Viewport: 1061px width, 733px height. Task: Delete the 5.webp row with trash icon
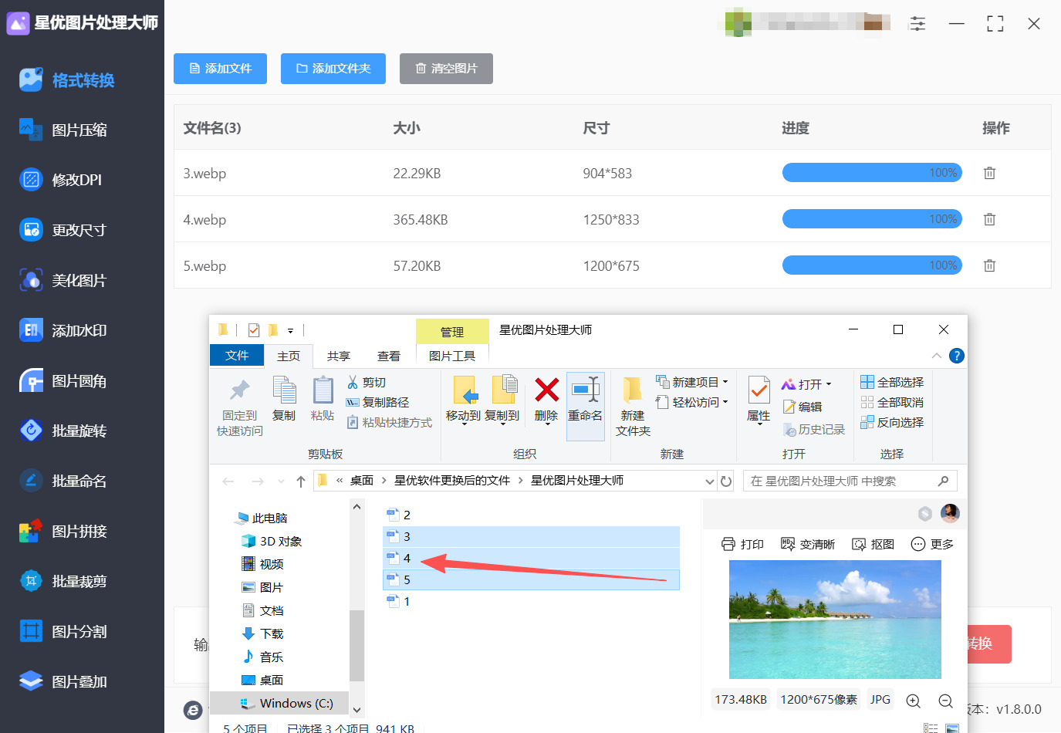(x=989, y=265)
